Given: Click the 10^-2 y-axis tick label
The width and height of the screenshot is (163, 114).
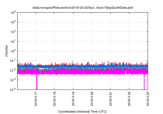Looking at the screenshot, I should click(x=13, y=70).
